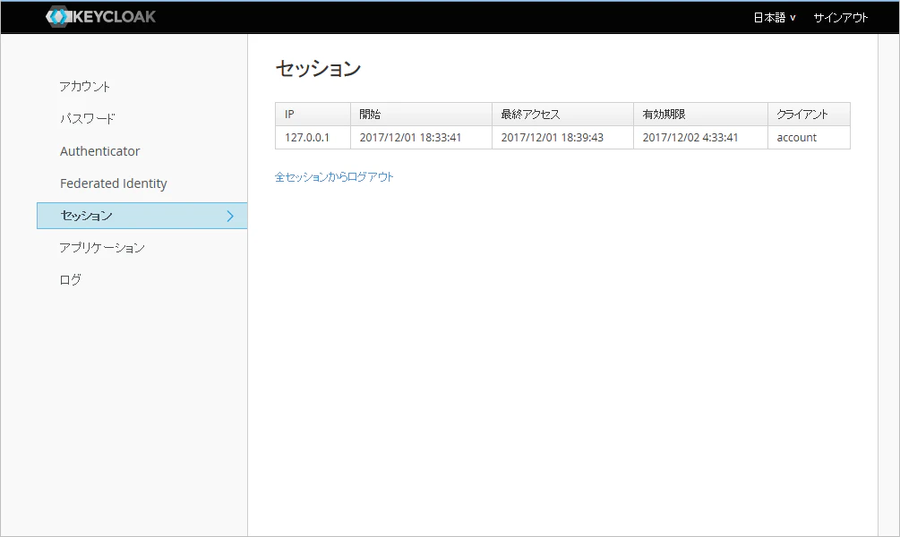This screenshot has width=900, height=537.
Task: Click the 有効期限 column header
Action: [700, 115]
